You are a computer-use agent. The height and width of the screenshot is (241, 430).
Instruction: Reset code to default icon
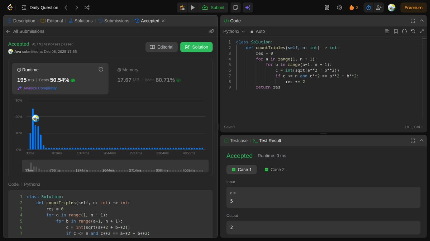pos(413,31)
